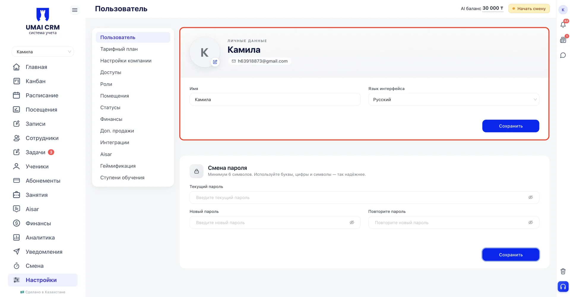The image size is (570, 297).
Task: Click the Начать смену button
Action: tap(529, 9)
